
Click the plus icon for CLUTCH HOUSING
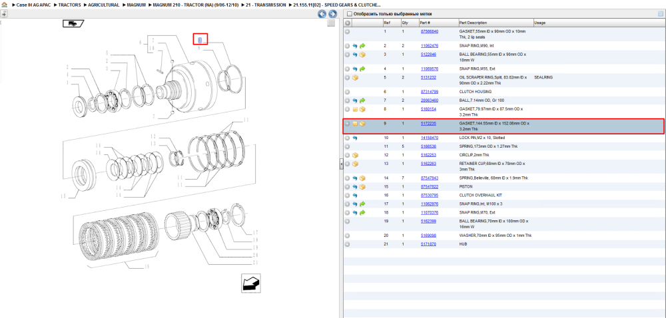coord(348,92)
